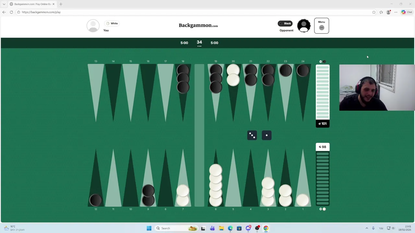
Task: Click the upper bear-off tray
Action: pos(323,92)
